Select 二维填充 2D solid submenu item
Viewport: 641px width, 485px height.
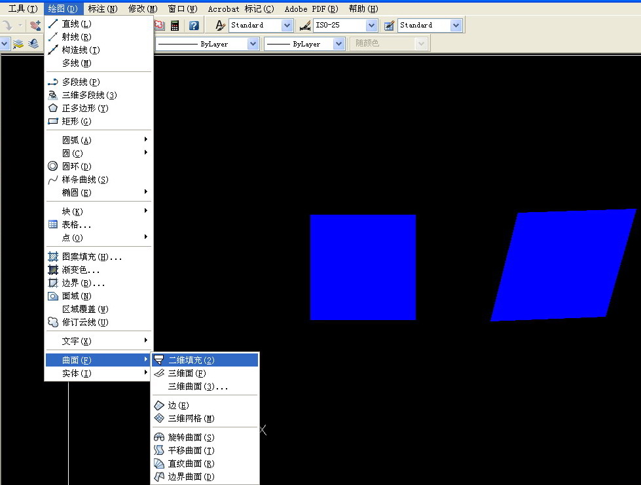[x=205, y=360]
